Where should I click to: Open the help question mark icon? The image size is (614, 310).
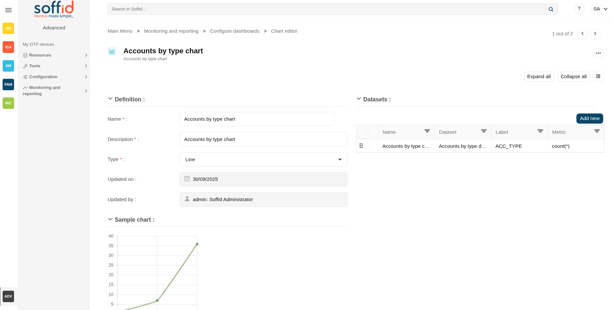(x=579, y=9)
